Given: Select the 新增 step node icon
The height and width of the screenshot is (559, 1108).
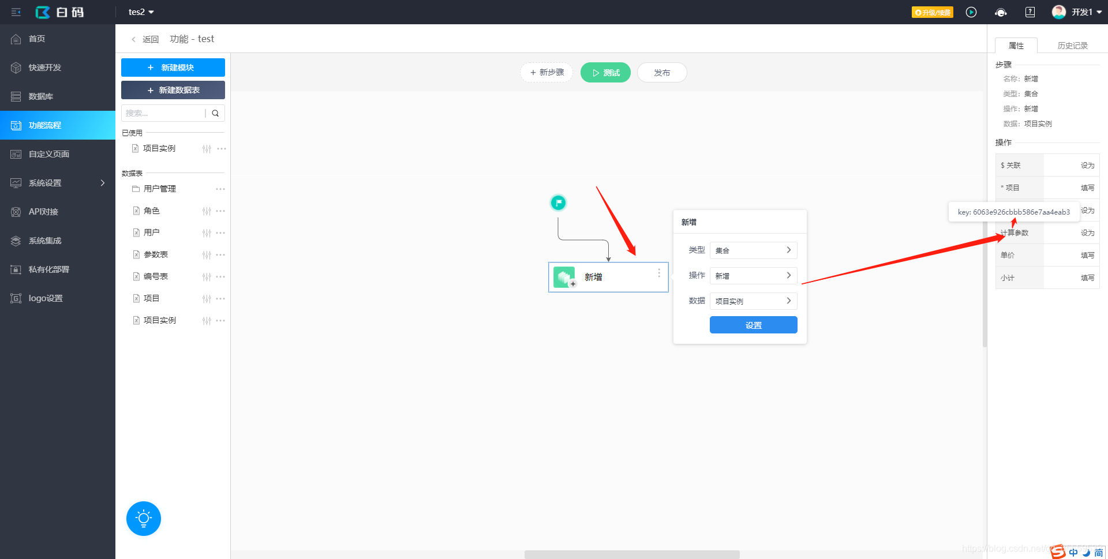Looking at the screenshot, I should [564, 277].
